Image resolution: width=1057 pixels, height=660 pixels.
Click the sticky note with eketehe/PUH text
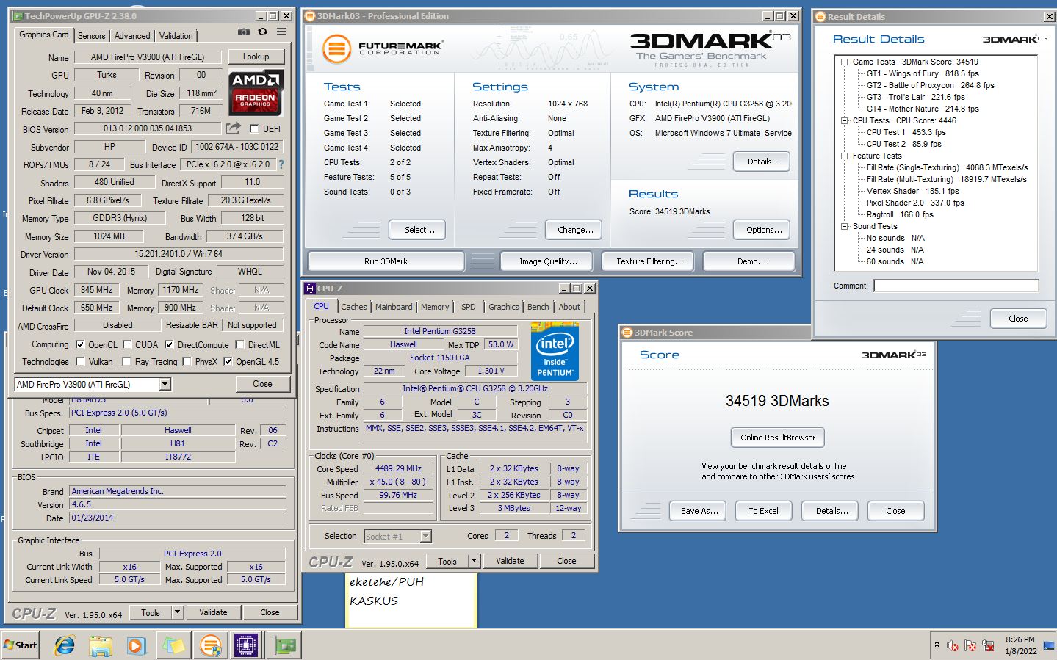(411, 600)
